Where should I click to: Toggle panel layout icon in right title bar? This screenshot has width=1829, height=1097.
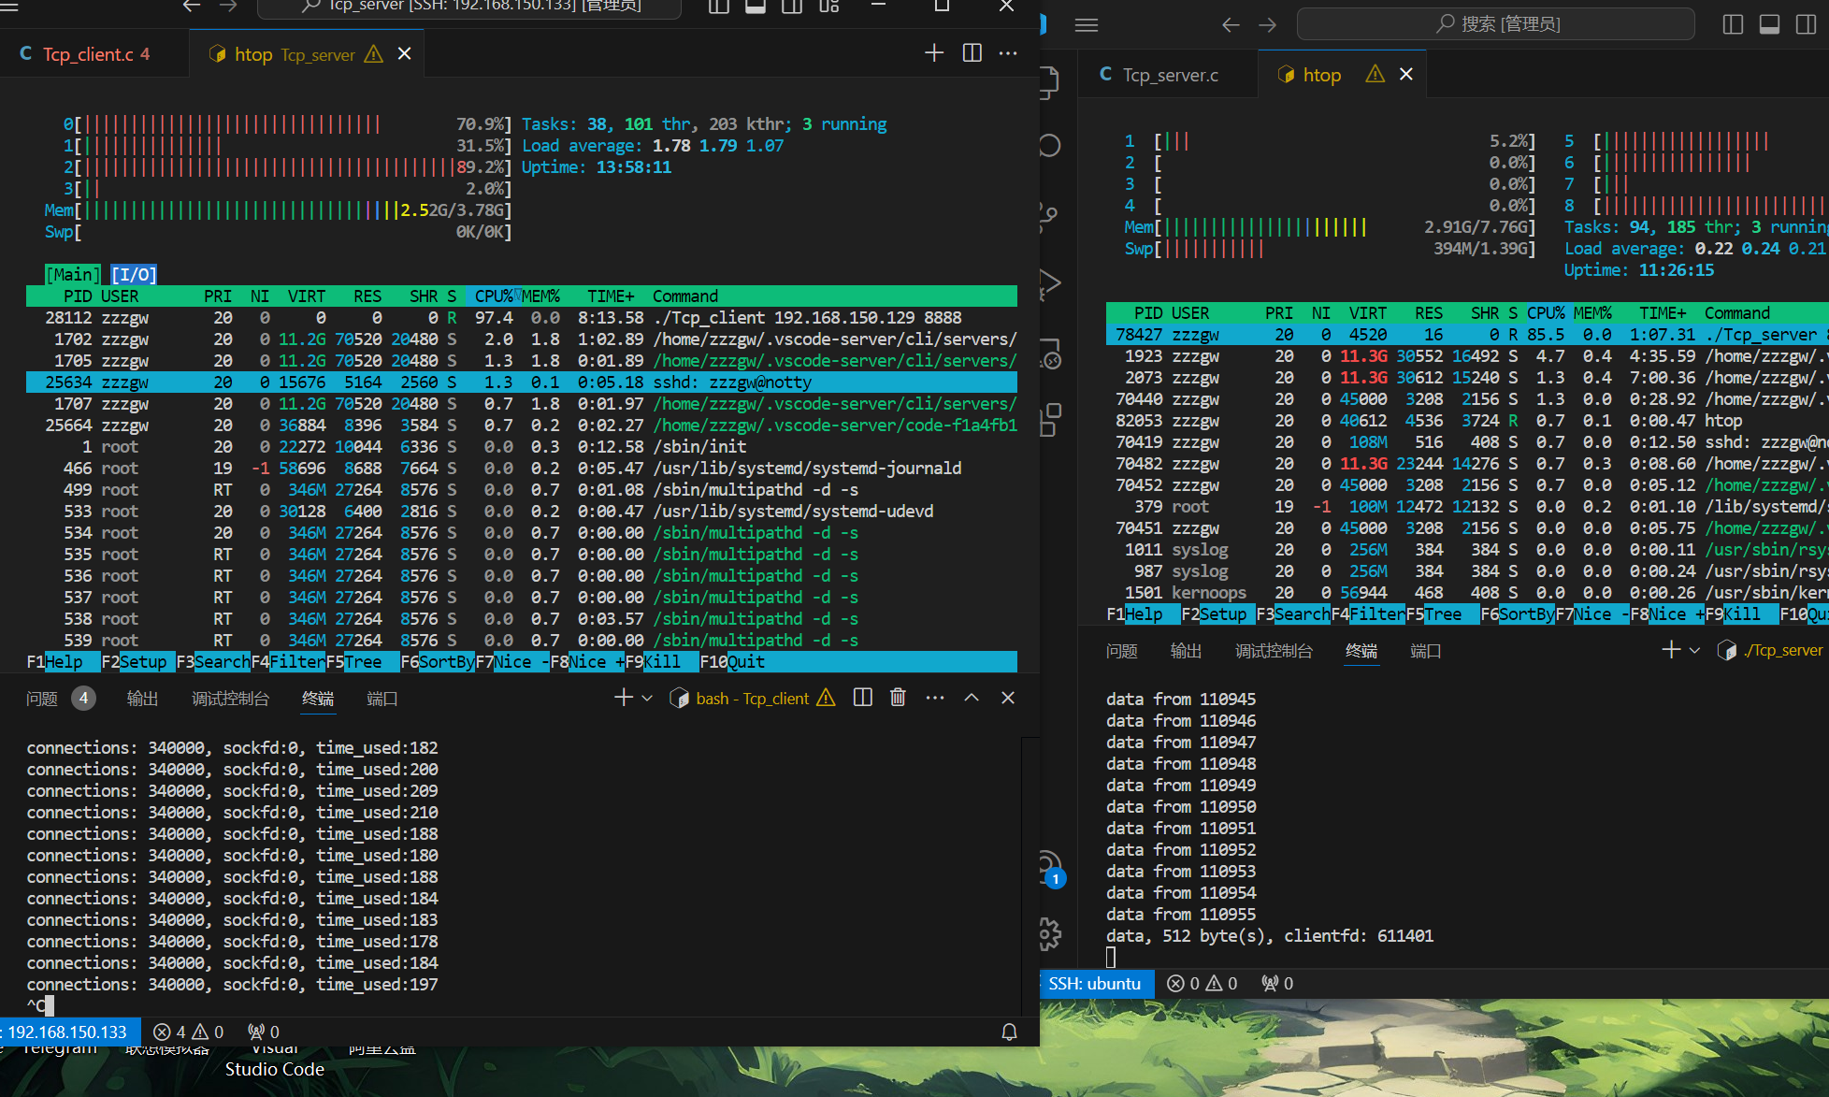[1769, 25]
